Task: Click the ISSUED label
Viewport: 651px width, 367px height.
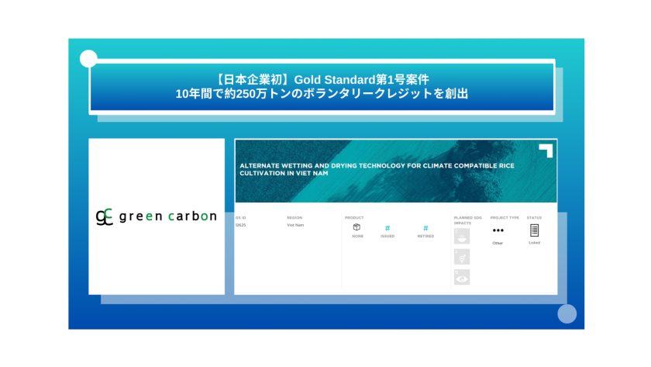Action: point(387,236)
